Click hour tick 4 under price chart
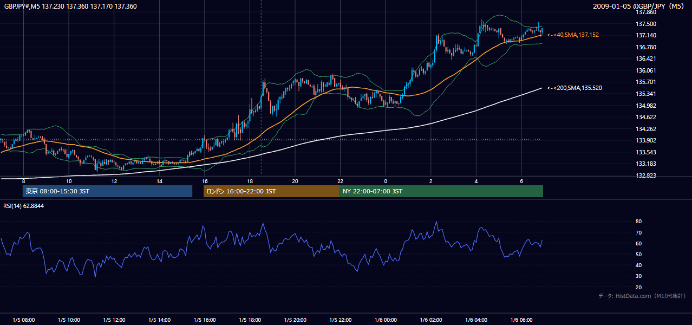 click(x=476, y=181)
